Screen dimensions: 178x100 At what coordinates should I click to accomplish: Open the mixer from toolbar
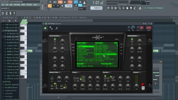tap(123, 8)
